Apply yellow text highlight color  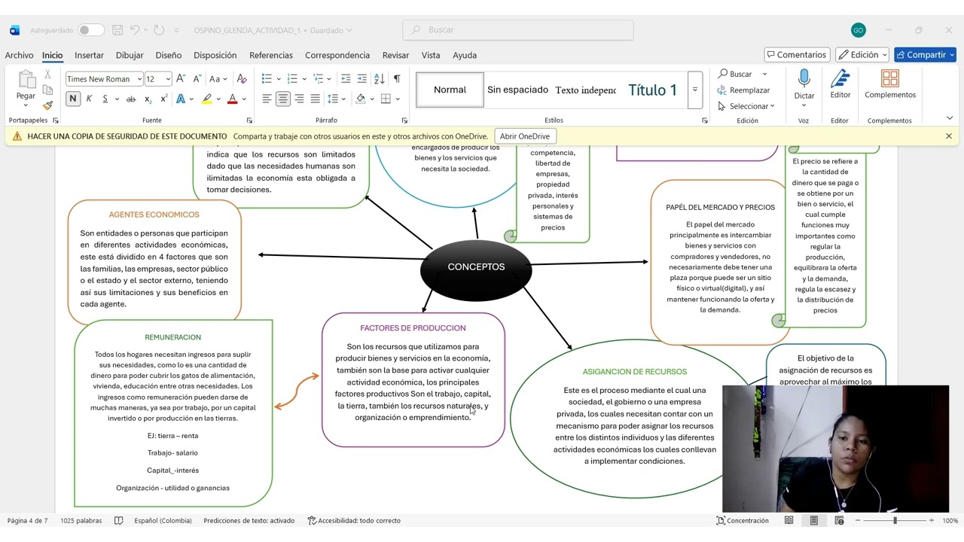[x=206, y=99]
